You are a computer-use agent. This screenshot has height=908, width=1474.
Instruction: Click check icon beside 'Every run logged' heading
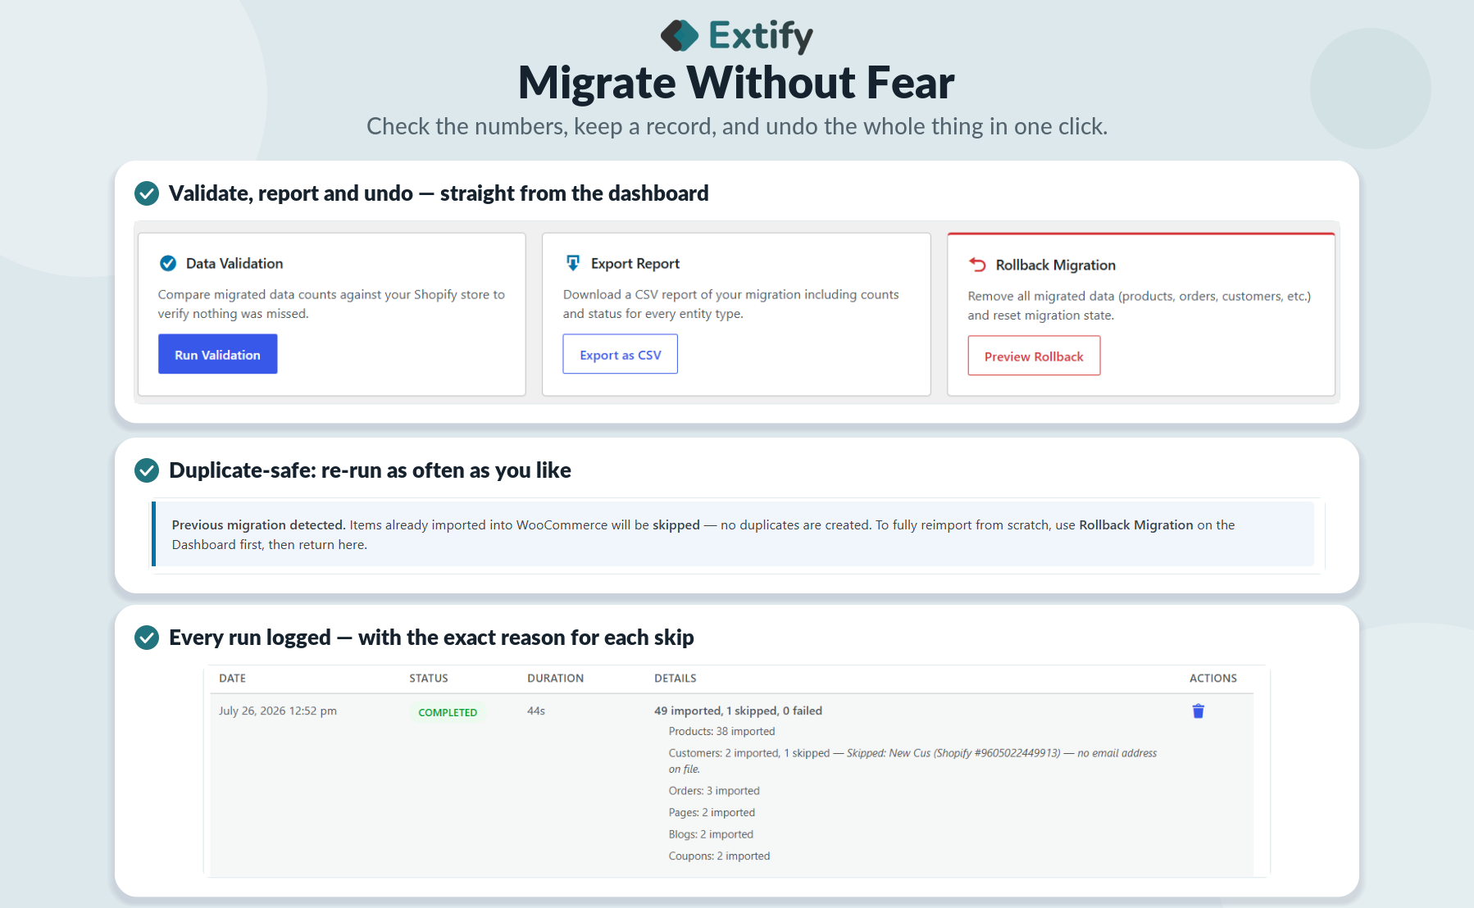tap(147, 638)
